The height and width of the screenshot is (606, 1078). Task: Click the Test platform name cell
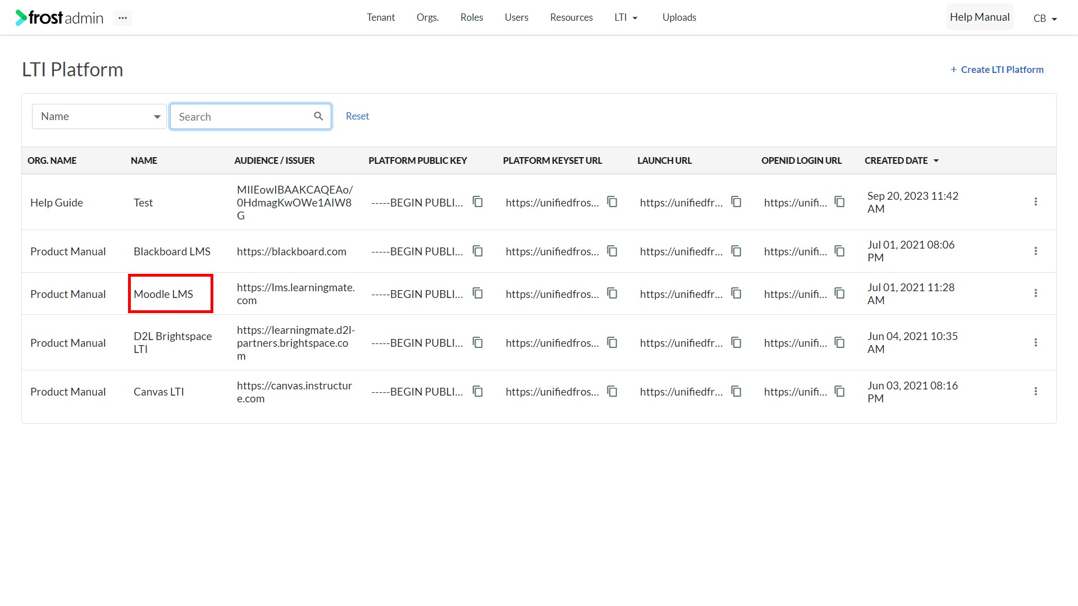point(143,203)
